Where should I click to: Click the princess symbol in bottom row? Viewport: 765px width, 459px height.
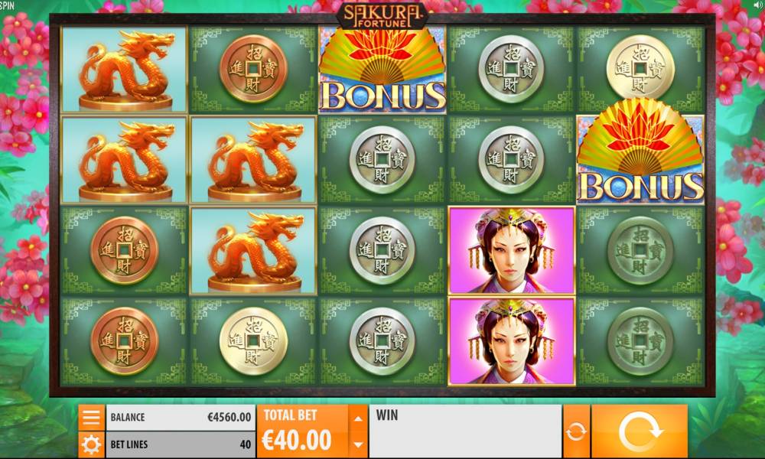[x=511, y=341]
